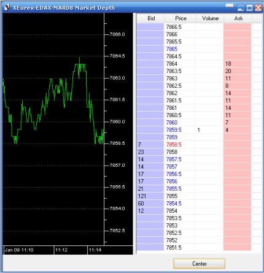The width and height of the screenshot is (264, 273).
Task: Select the 7865.5 price cell
Action: point(179,42)
